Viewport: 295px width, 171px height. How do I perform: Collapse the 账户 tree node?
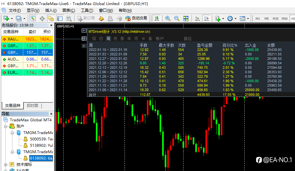click(6, 126)
